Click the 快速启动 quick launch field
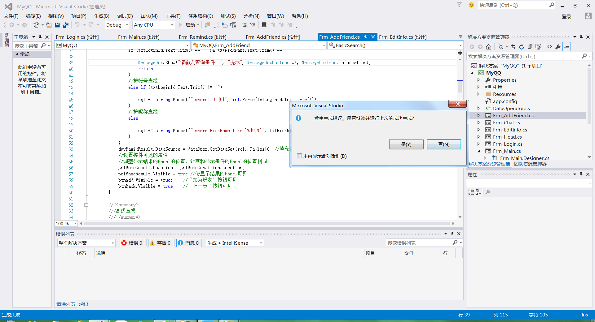The image size is (595, 322). tap(516, 5)
